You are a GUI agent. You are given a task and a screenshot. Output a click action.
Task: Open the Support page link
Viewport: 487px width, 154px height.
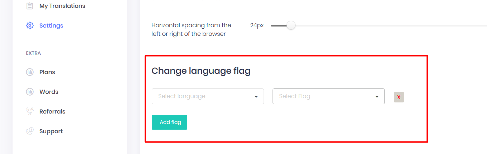pyautogui.click(x=51, y=131)
